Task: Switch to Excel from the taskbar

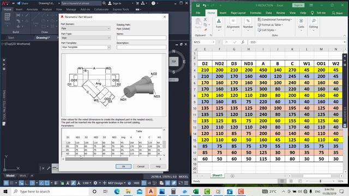Action: pos(196,191)
